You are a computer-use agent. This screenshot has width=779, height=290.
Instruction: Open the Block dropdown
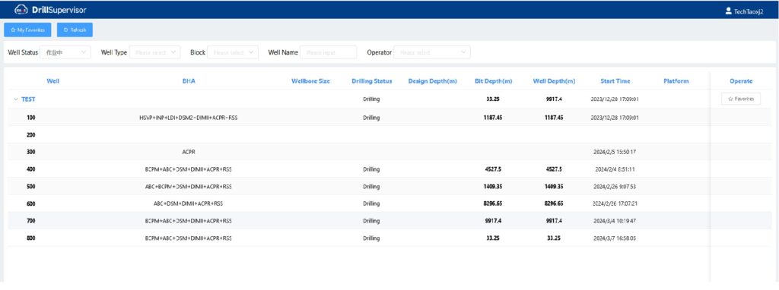(233, 52)
